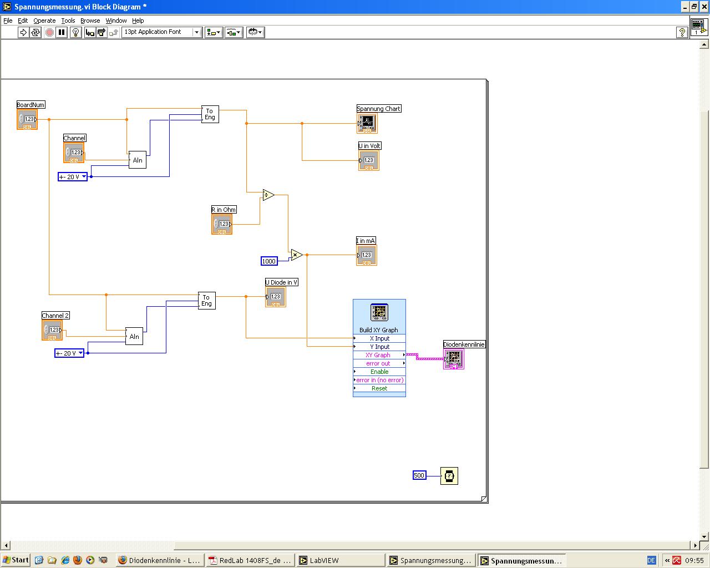Screen dimensions: 710x568
Task: Open the Windows Start menu
Action: 16,560
